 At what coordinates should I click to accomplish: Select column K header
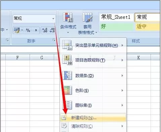[x=138, y=58]
